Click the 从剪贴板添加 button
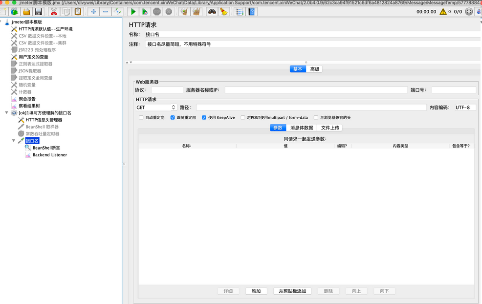This screenshot has width=482, height=304. (292, 291)
